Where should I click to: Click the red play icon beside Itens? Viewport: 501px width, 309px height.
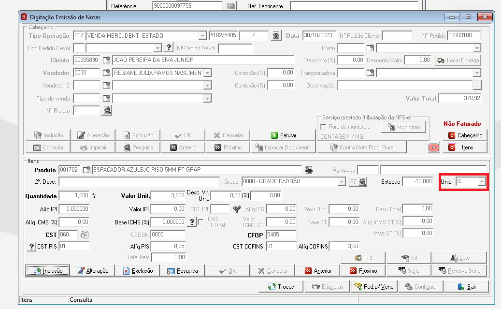(433, 147)
